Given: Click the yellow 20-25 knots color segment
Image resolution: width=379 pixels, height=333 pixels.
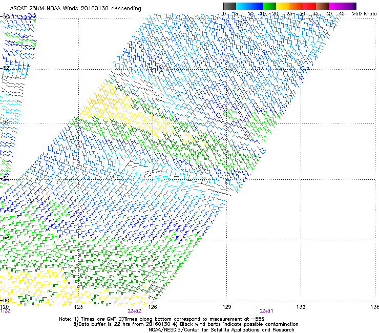Looking at the screenshot, I should click(283, 6).
